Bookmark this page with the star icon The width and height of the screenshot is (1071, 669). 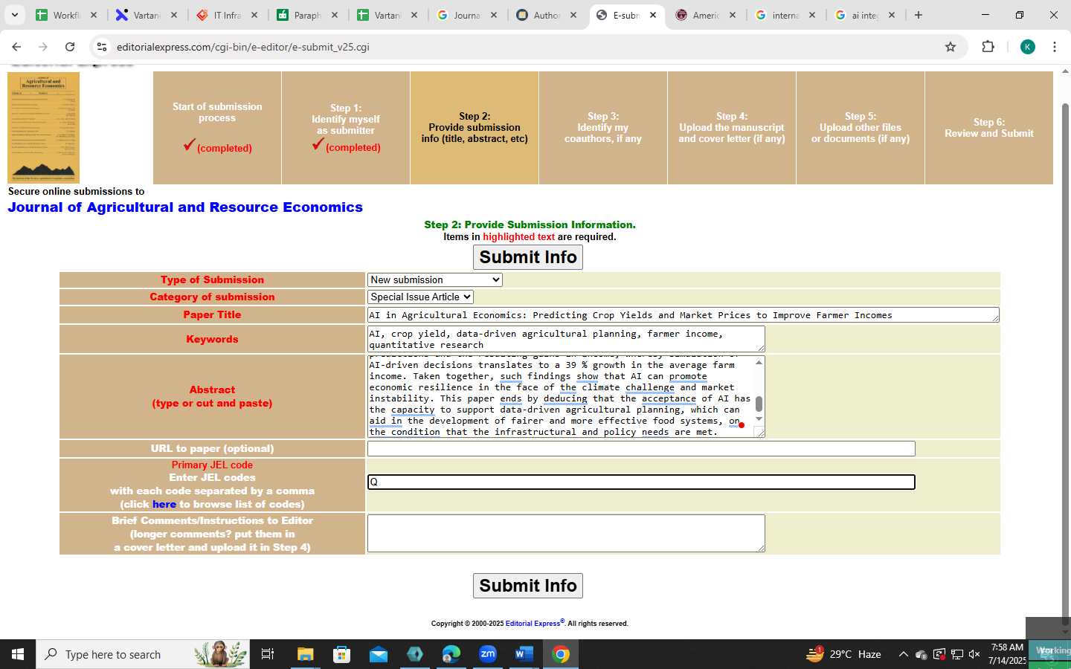[951, 47]
